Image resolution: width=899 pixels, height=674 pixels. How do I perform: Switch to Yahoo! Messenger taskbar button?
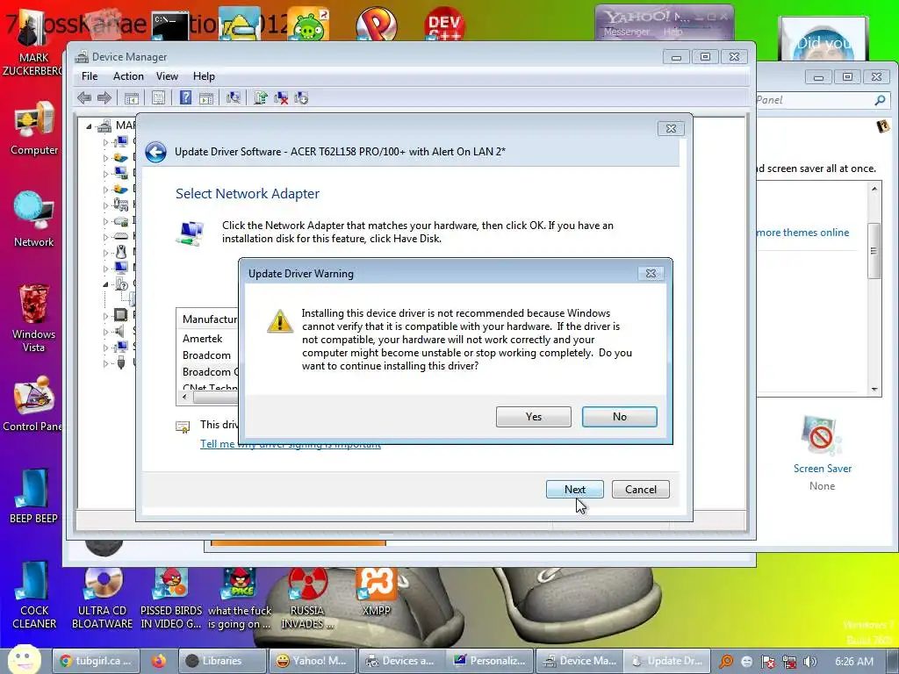click(x=313, y=661)
